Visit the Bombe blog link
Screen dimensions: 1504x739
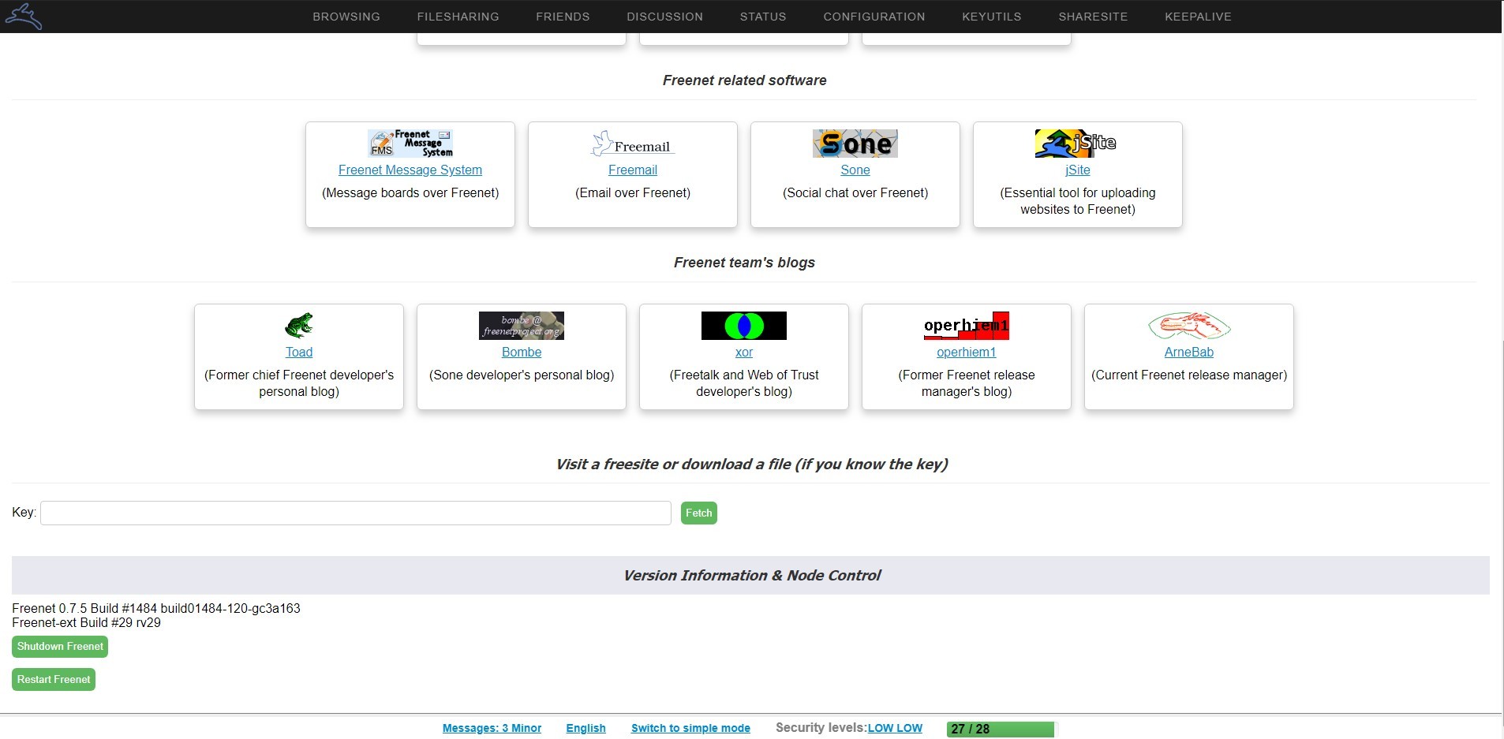tap(522, 352)
